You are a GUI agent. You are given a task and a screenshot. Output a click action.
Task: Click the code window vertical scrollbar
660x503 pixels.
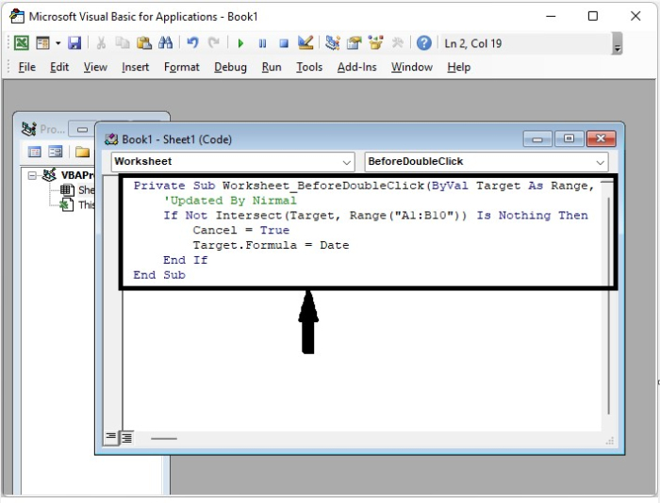608,306
